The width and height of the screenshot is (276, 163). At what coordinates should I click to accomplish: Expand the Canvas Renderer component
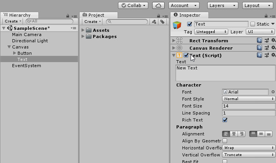174,48
